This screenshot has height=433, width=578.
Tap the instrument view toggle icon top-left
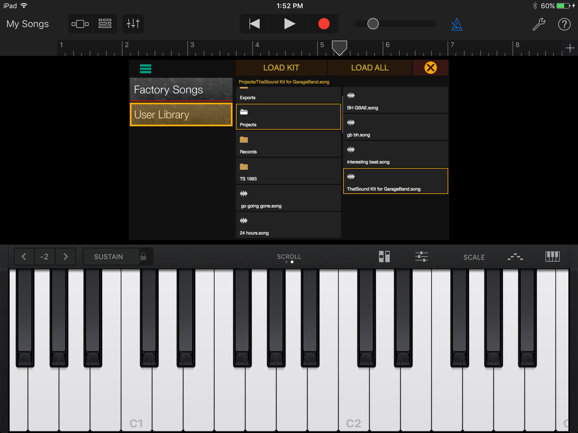click(x=80, y=24)
